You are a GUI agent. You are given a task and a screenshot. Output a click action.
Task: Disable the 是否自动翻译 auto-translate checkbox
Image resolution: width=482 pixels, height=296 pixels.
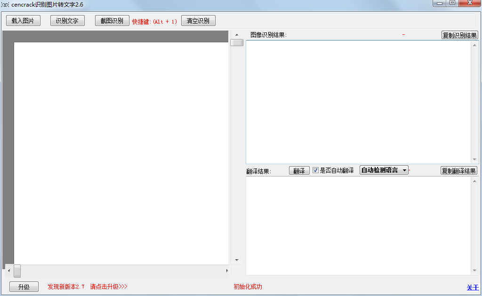(x=315, y=170)
